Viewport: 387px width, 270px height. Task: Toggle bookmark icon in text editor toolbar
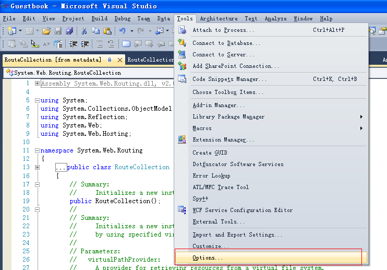coord(126,44)
